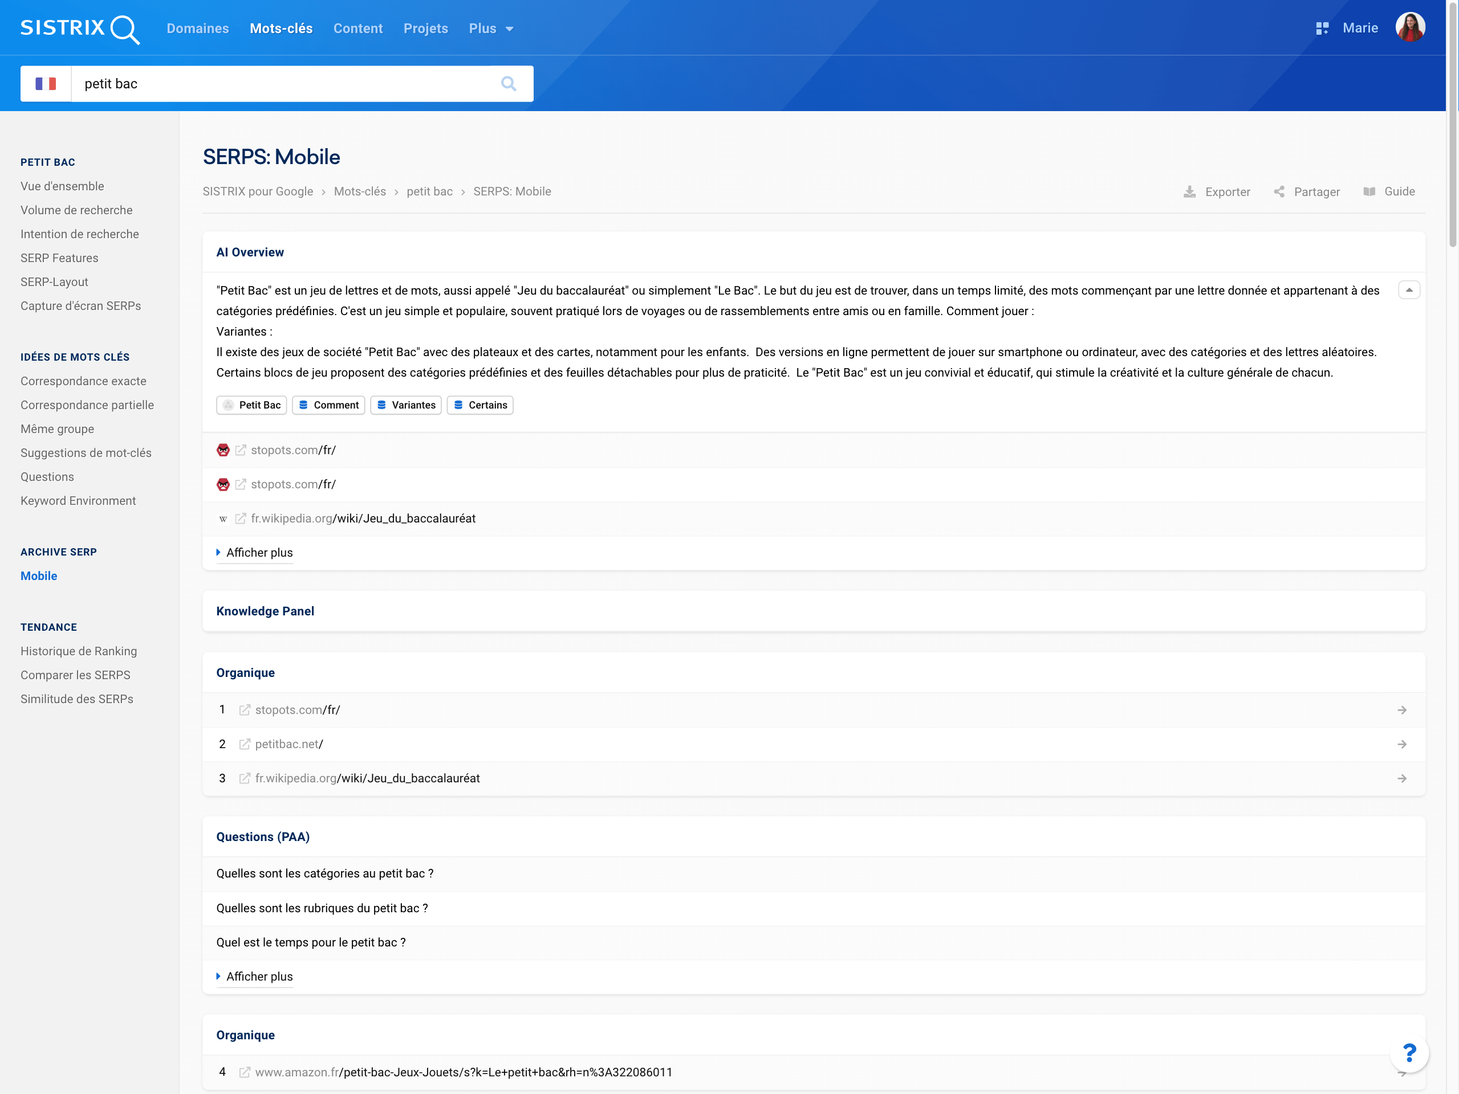Open Volume de recherche in sidebar
The height and width of the screenshot is (1094, 1459).
(x=76, y=210)
